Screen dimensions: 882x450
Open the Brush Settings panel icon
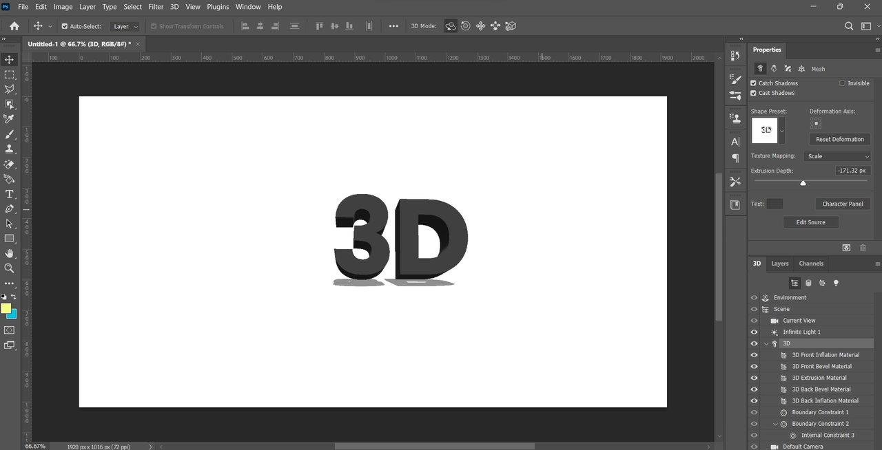pyautogui.click(x=735, y=81)
